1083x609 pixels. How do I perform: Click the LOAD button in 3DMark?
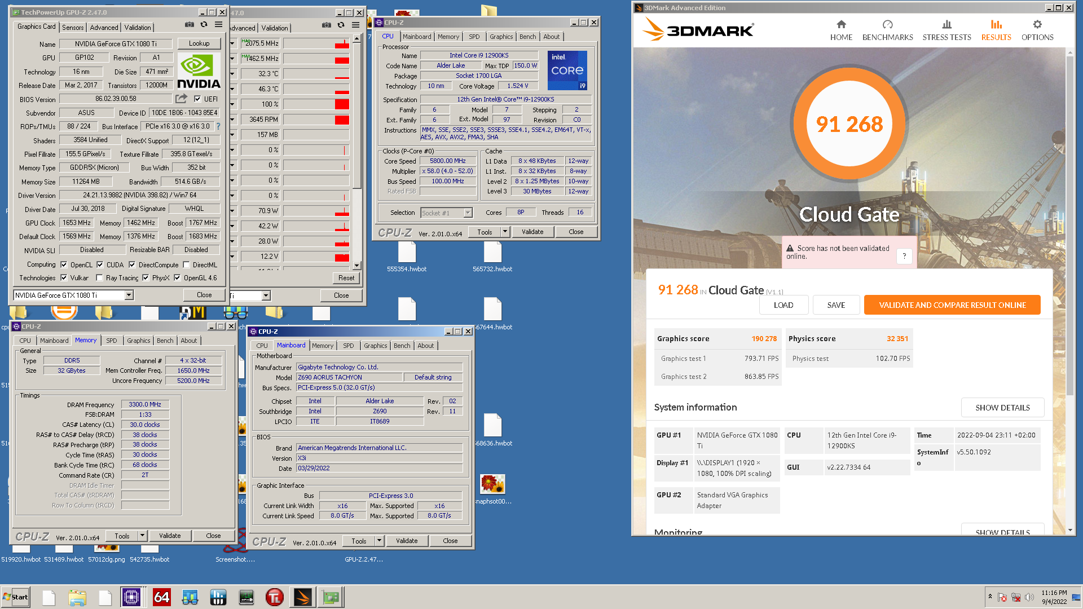[x=783, y=305]
